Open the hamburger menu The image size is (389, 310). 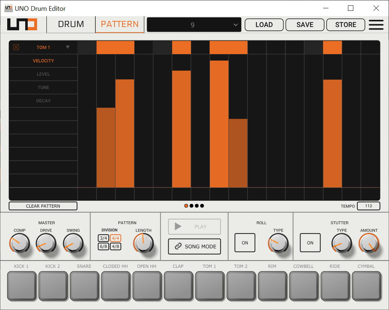point(376,25)
